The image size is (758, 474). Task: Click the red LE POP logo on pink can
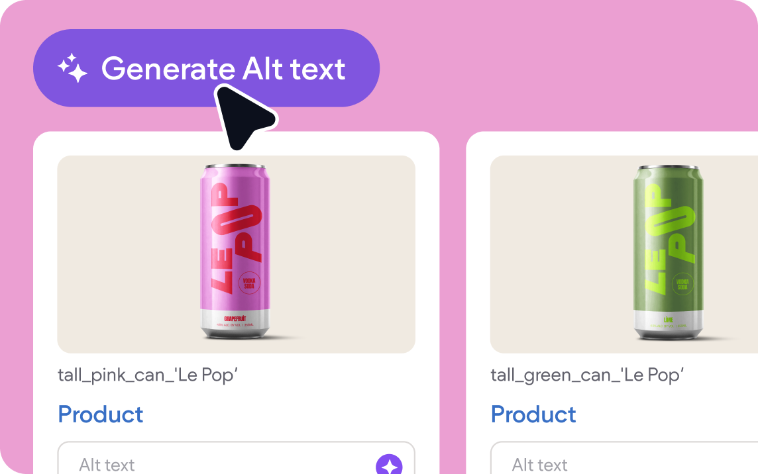point(237,239)
